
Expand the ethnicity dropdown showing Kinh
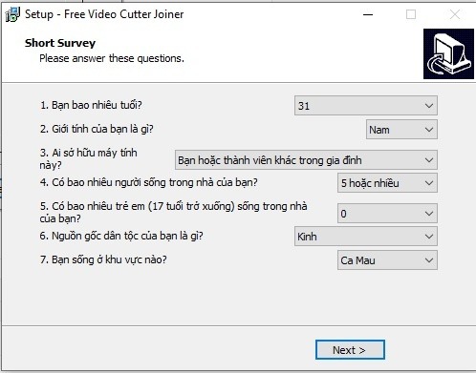(366, 237)
